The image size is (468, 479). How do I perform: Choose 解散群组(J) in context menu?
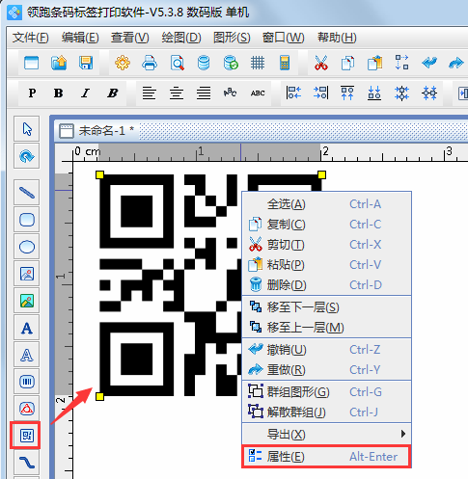(x=326, y=412)
